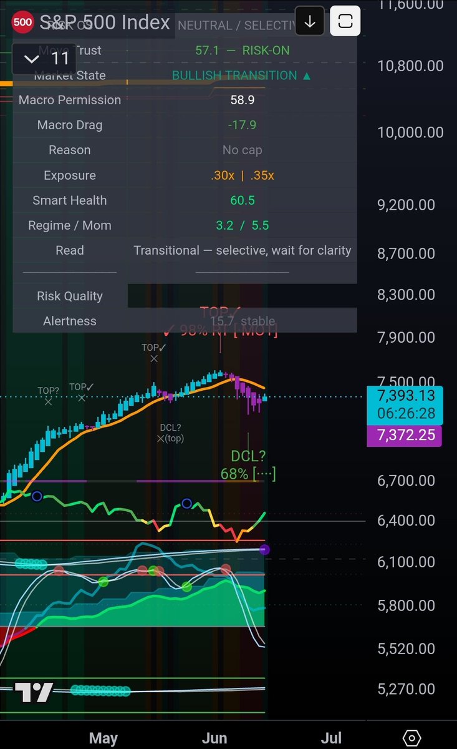Tap the purple dot on oscillator pane
The width and height of the screenshot is (457, 749).
point(264,550)
